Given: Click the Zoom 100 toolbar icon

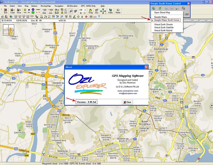Looking at the screenshot, I should pos(20,17).
